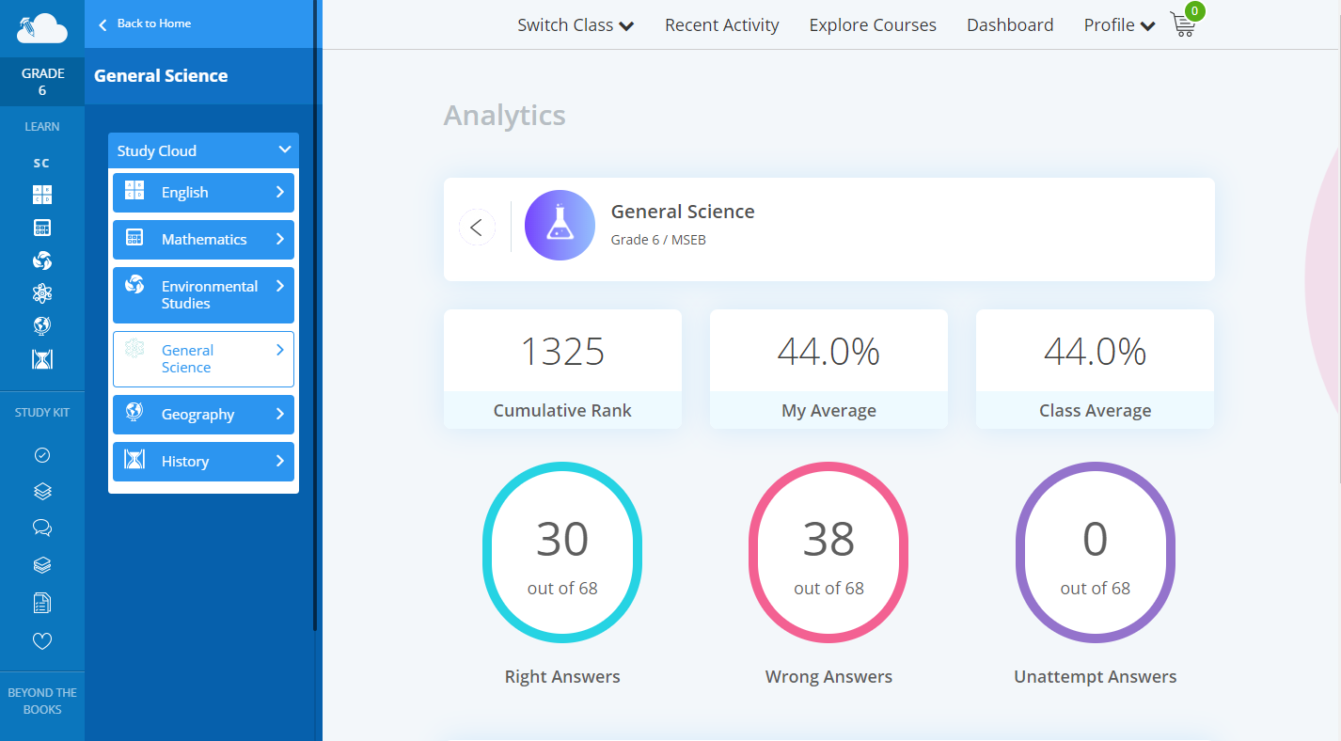Select the Geography globe icon in sidebar

42,325
